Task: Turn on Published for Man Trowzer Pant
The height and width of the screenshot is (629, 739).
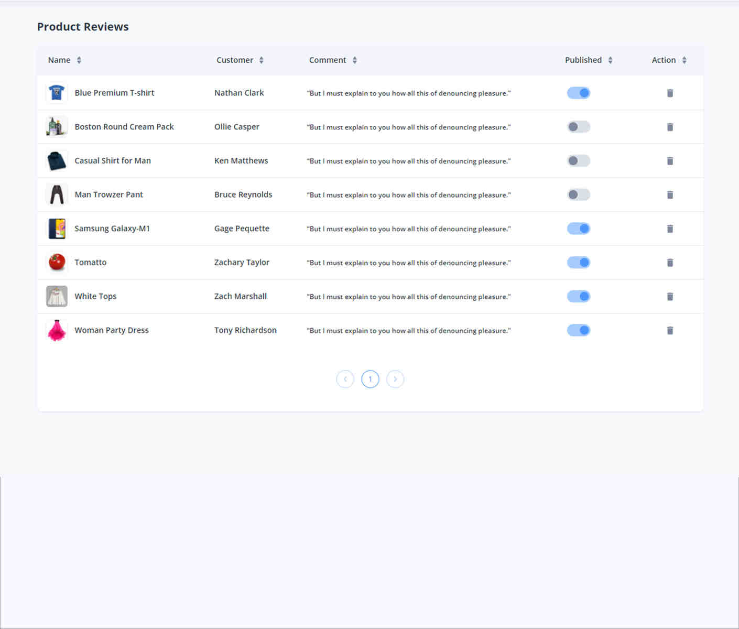Action: pyautogui.click(x=579, y=194)
